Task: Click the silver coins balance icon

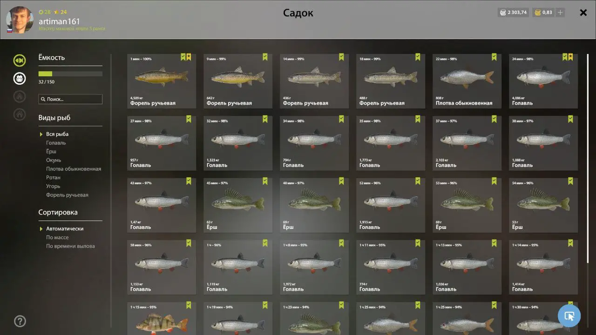Action: click(502, 13)
